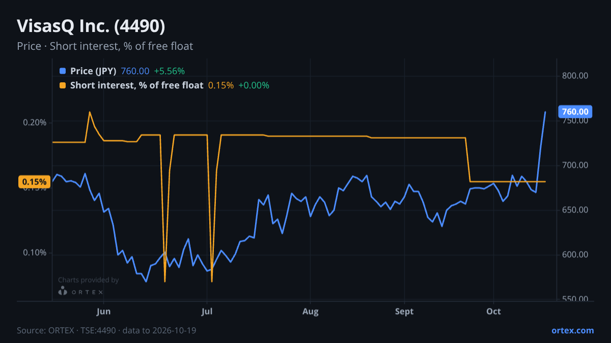Click the +5.56% price change value
Screen dimensions: 611x343
click(x=169, y=71)
